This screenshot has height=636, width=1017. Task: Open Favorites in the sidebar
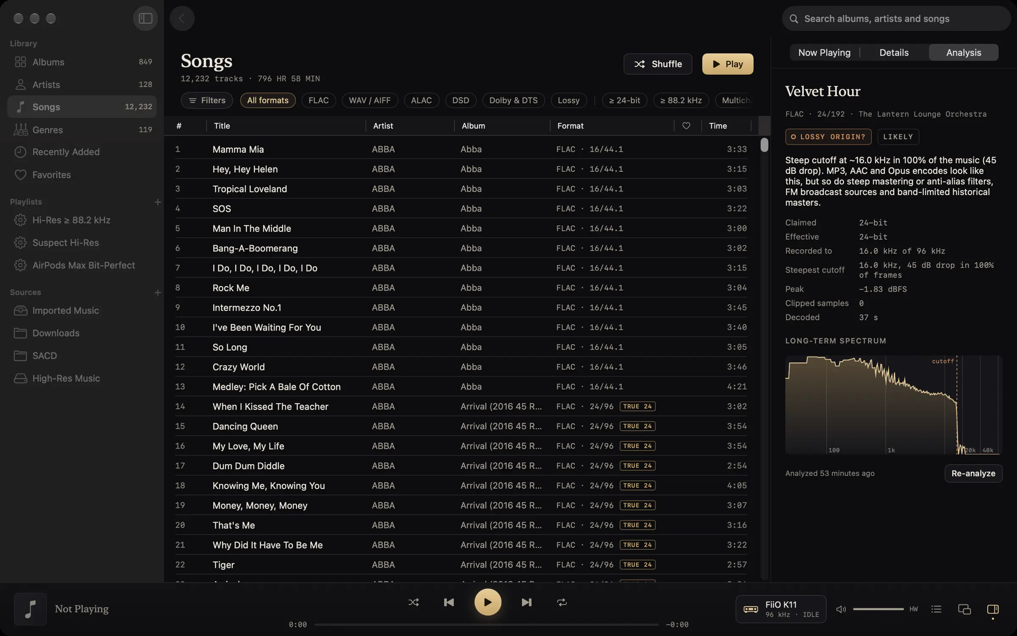(x=82, y=175)
